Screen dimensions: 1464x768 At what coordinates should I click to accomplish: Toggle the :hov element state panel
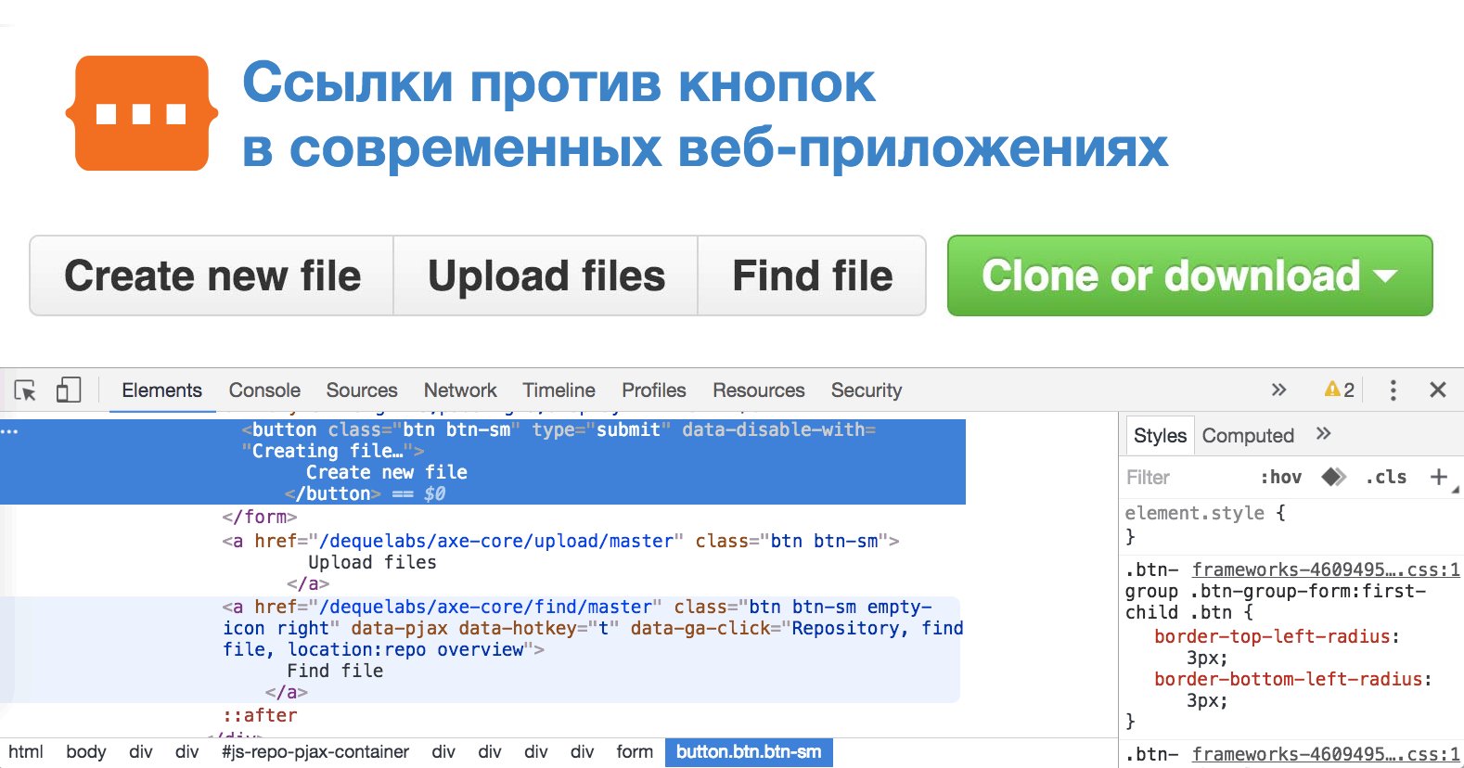pyautogui.click(x=1280, y=477)
